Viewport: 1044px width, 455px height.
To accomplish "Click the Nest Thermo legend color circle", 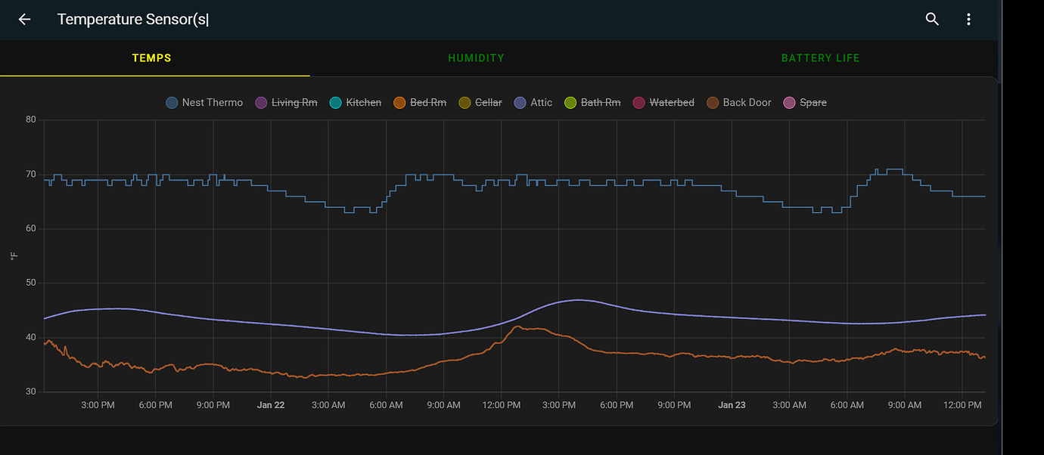I will point(170,102).
